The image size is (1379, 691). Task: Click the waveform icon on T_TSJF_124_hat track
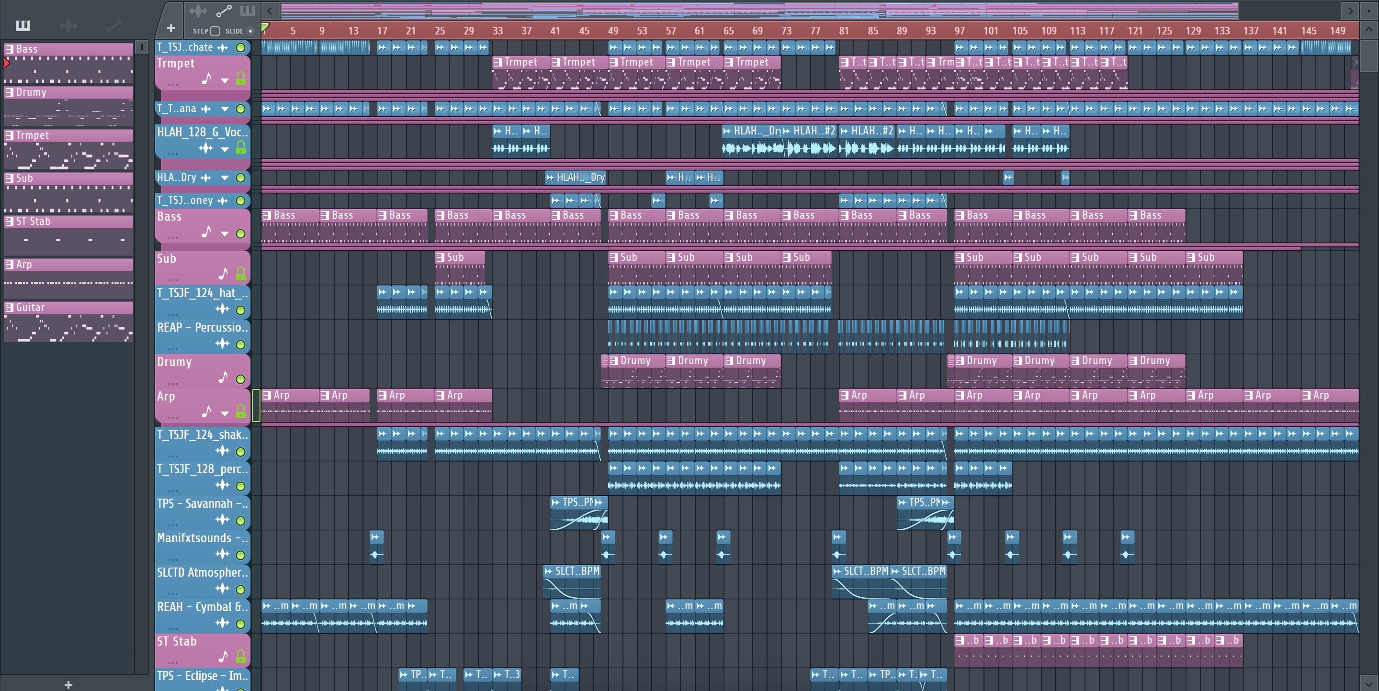223,309
